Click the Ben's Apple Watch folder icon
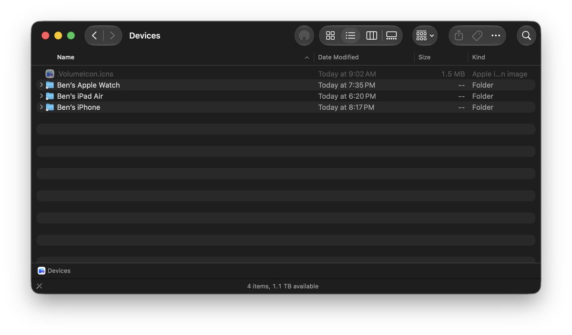This screenshot has width=572, height=335. (x=50, y=85)
